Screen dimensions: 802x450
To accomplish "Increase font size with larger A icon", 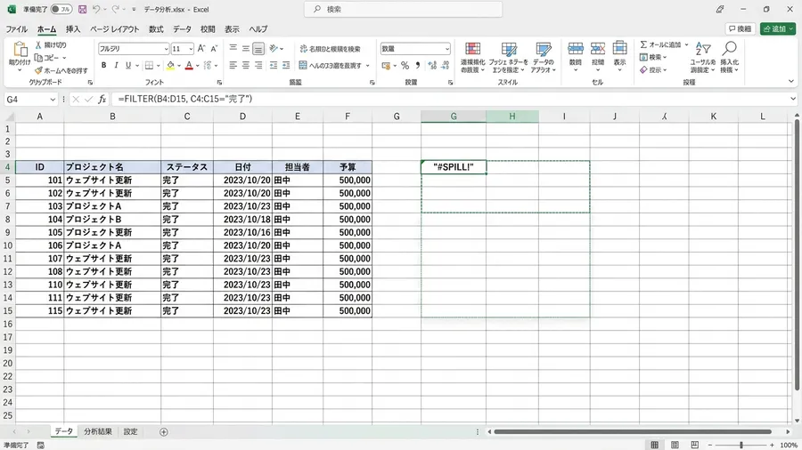I will click(x=201, y=49).
